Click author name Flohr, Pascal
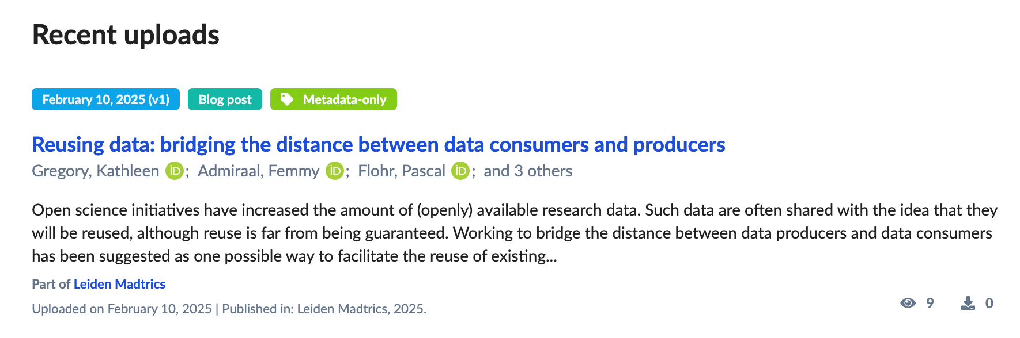Screen dimensions: 1020x338 [x=402, y=171]
